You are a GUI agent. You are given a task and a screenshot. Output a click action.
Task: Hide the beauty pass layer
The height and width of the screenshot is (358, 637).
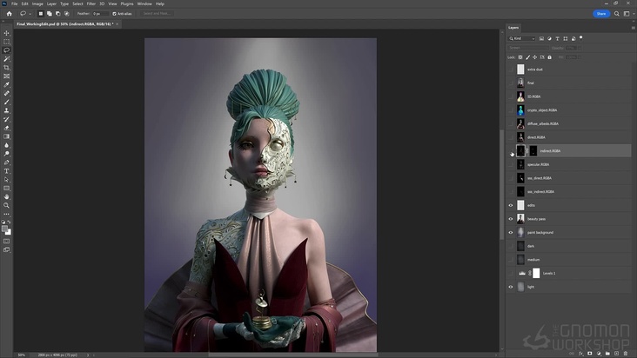511,219
